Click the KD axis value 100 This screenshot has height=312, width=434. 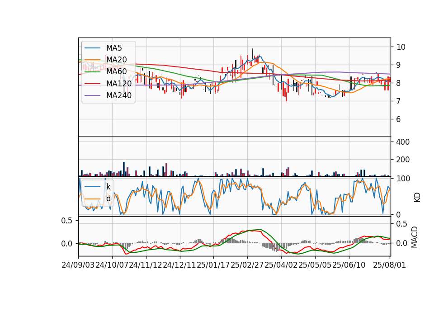tap(403, 179)
